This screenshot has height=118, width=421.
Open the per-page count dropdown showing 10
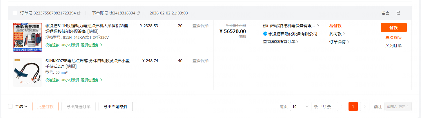(300, 106)
